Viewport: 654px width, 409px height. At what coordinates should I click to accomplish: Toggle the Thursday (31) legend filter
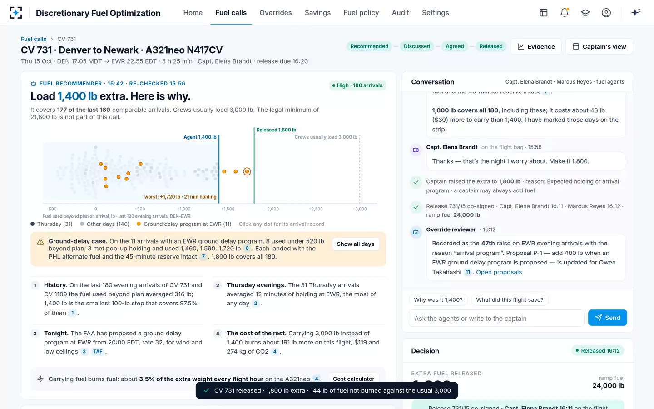click(x=51, y=224)
